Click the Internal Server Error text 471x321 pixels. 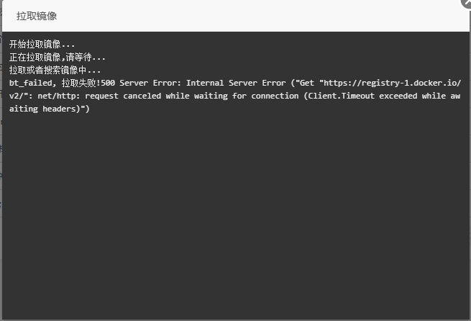[236, 83]
